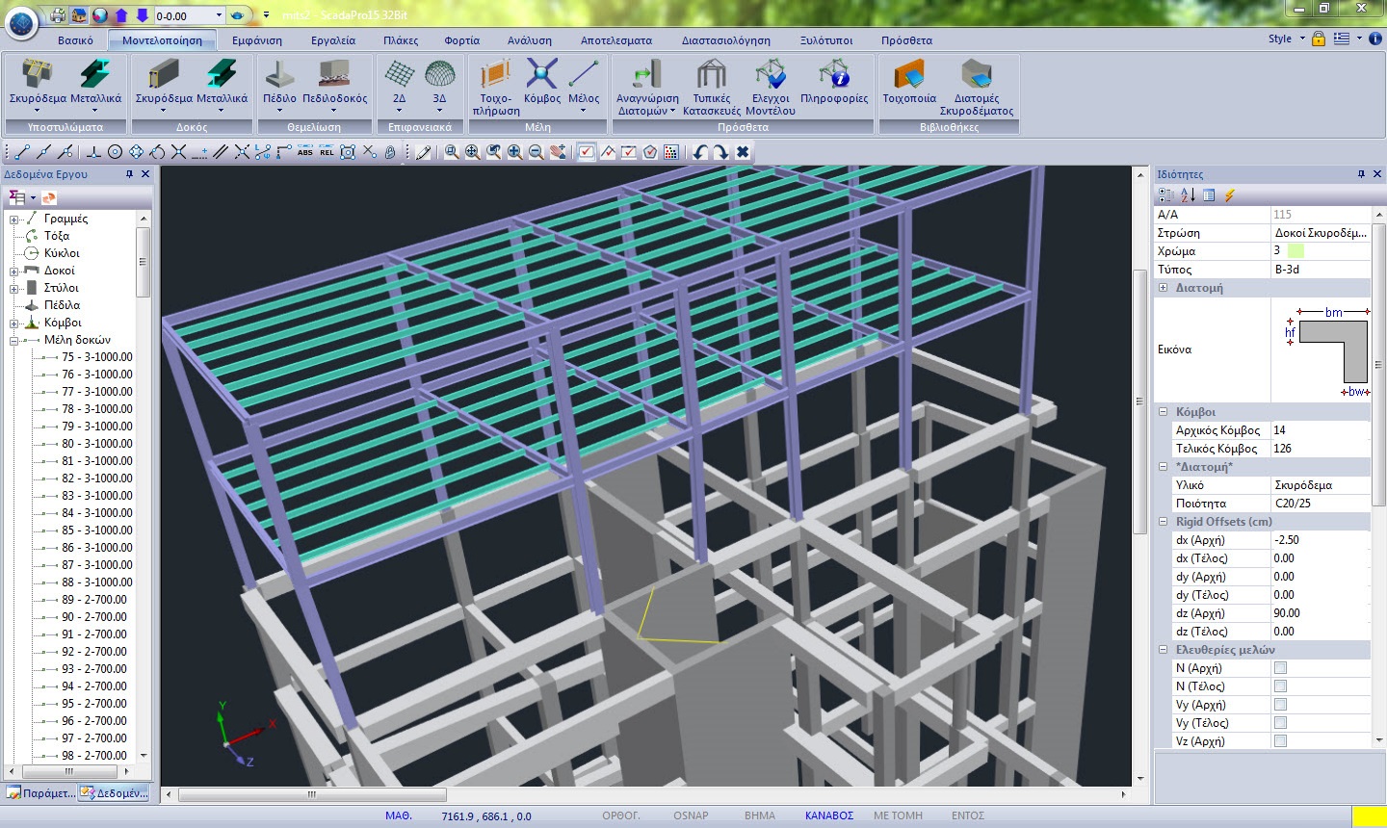This screenshot has height=828, width=1387.
Task: Expand the Δοκοί tree node
Action: (14, 271)
